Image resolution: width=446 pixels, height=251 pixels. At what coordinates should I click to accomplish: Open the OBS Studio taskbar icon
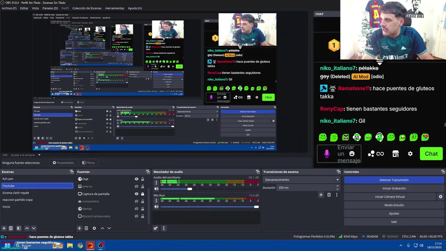tap(101, 245)
